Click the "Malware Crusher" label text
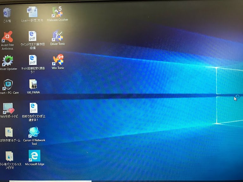 pos(58,20)
